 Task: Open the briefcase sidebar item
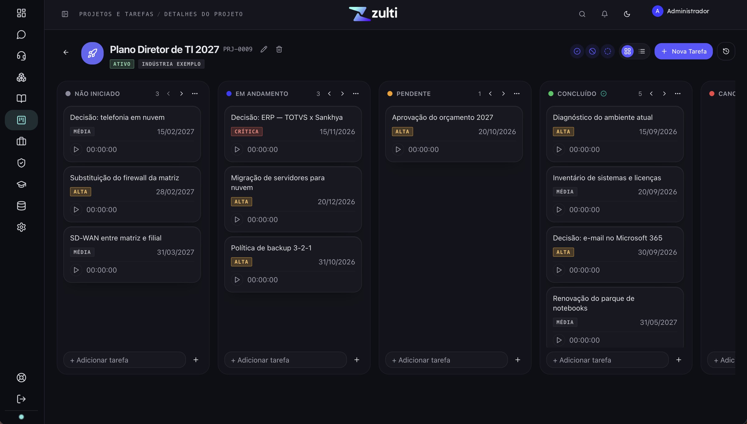point(21,141)
